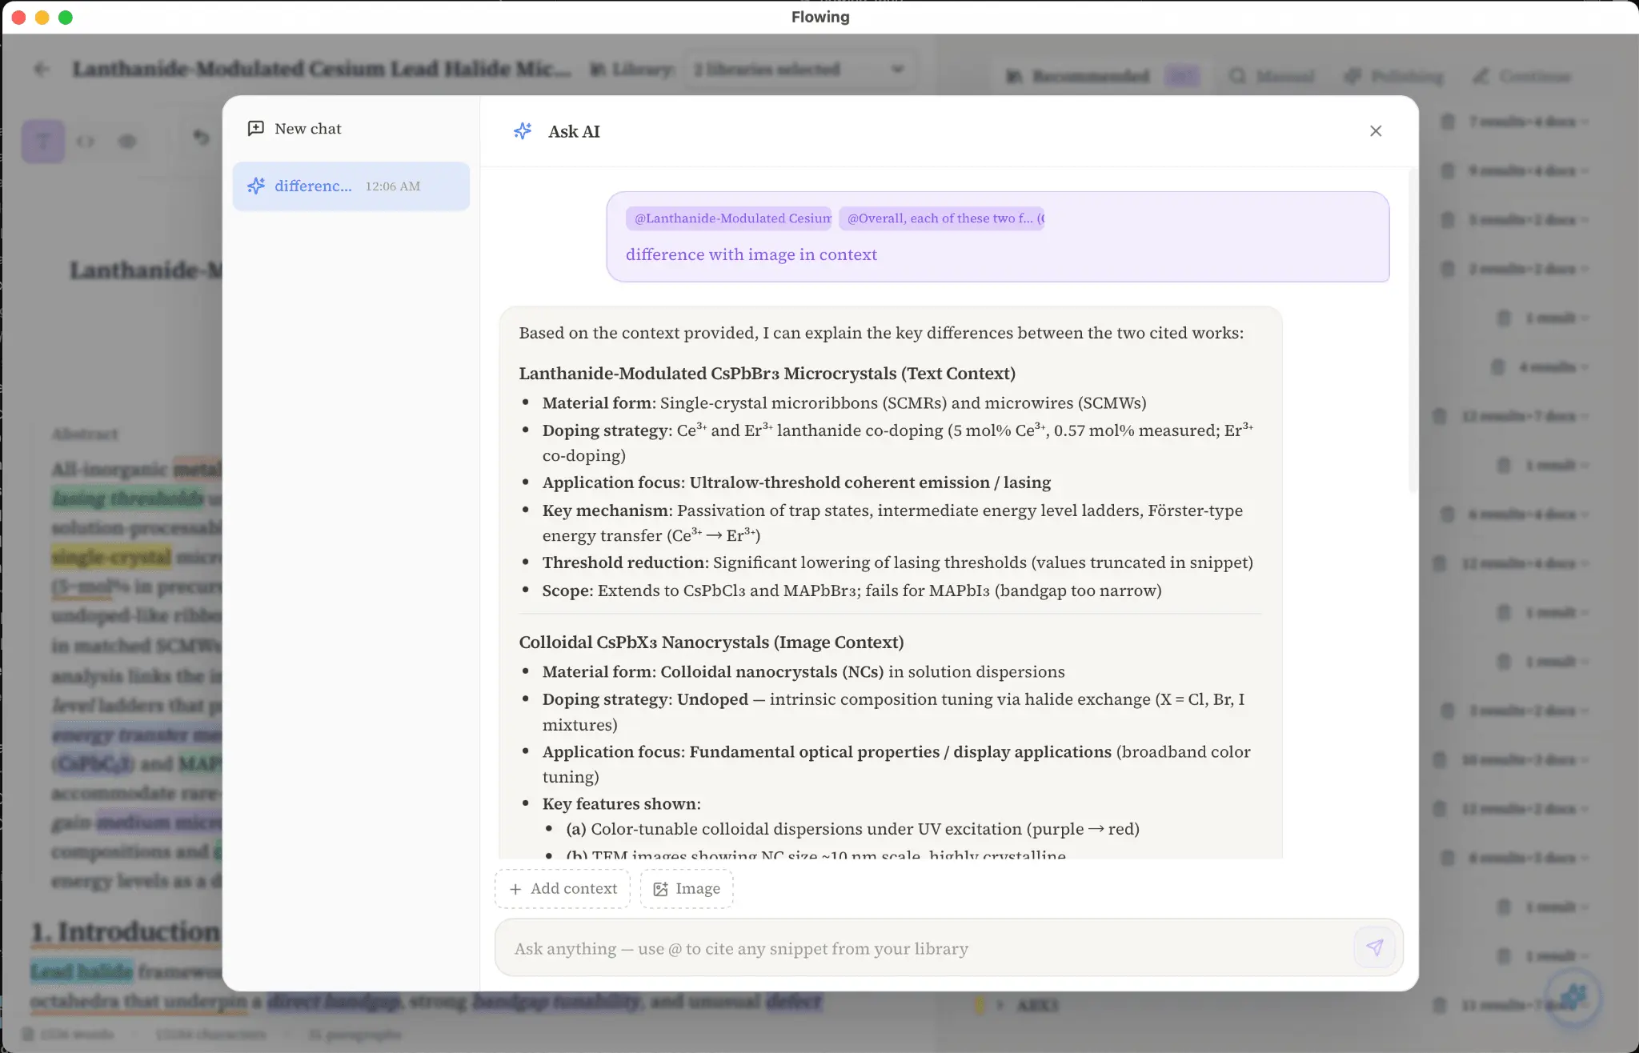Close the Ask AI dialog

click(1376, 131)
